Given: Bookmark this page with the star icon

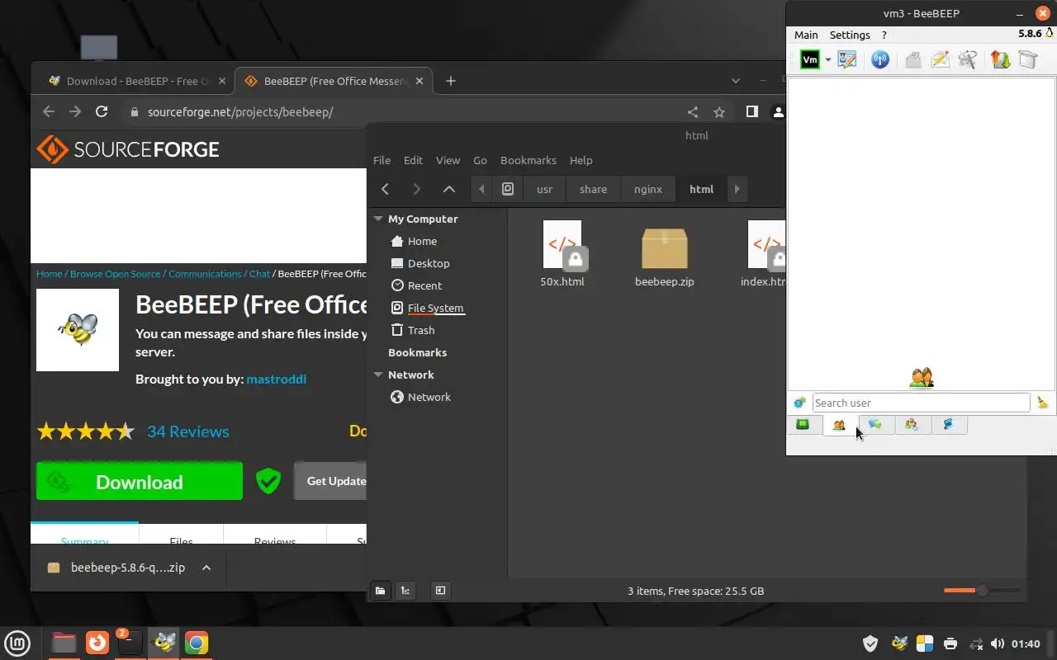Looking at the screenshot, I should 719,112.
